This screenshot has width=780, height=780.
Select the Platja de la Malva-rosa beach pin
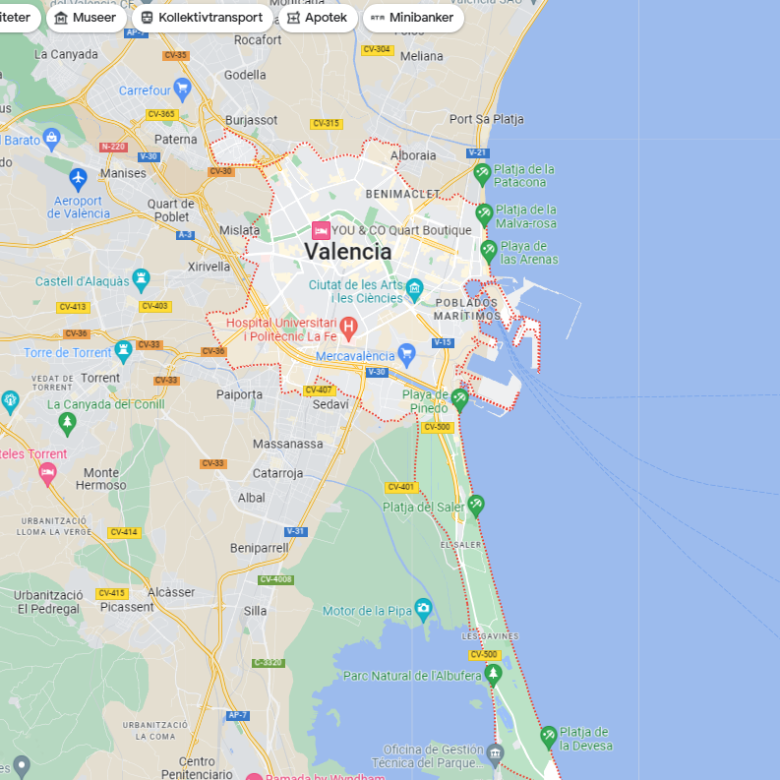(484, 214)
